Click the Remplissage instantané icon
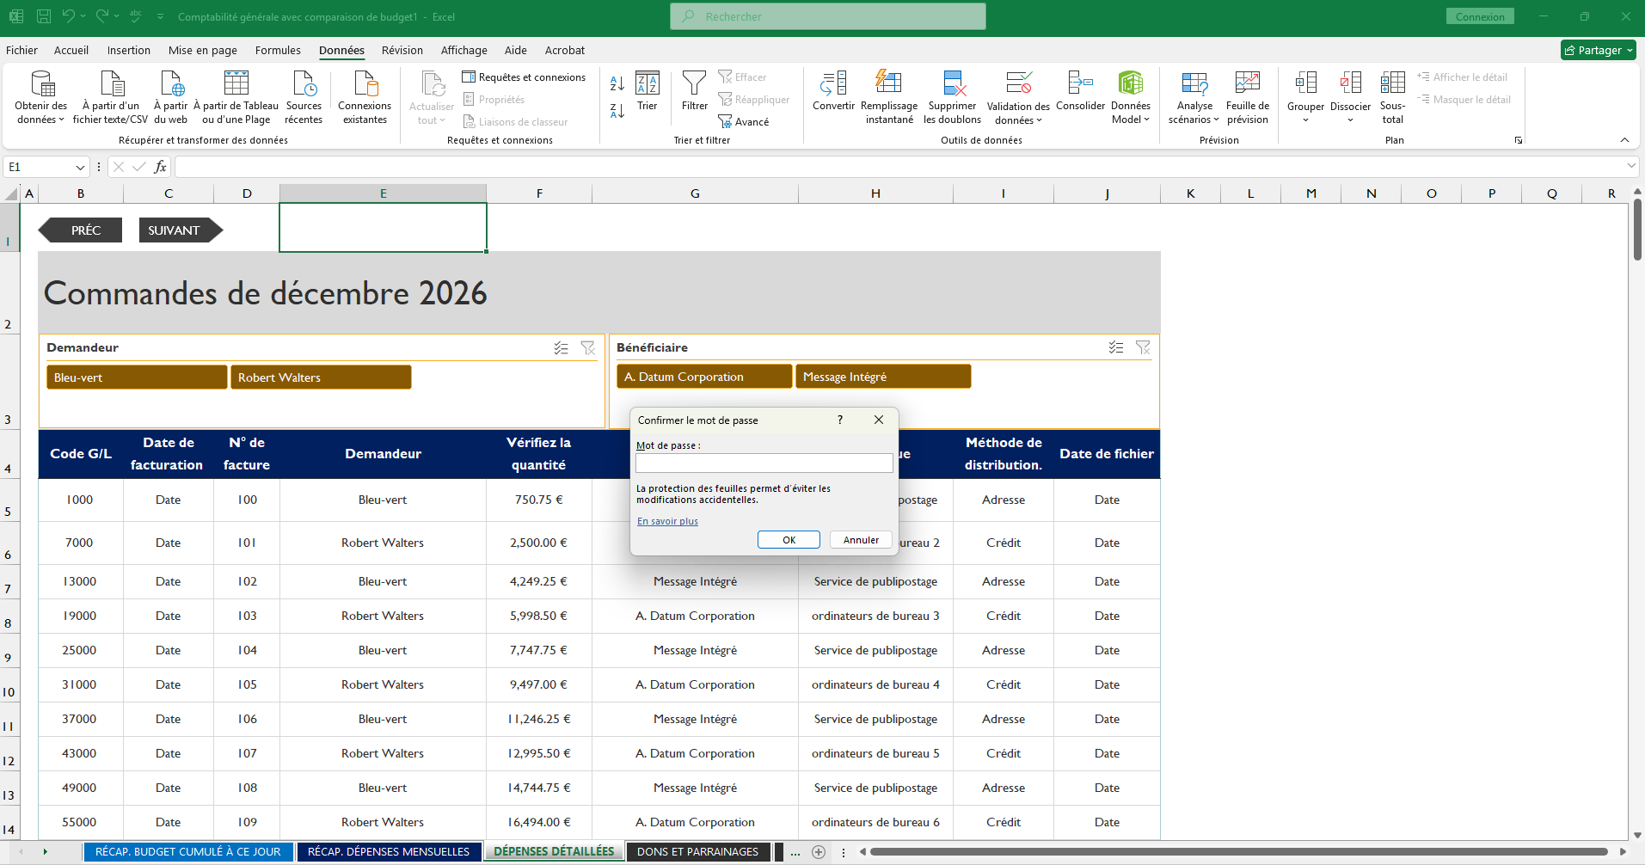The width and height of the screenshot is (1645, 865). click(889, 96)
